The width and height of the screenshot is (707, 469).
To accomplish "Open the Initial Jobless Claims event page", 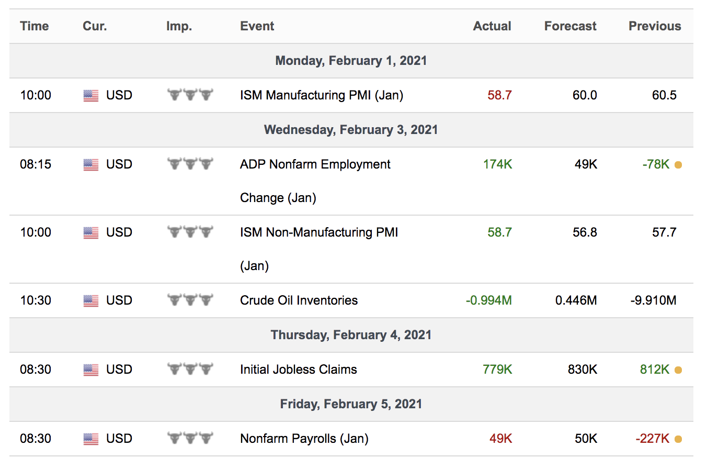I will click(298, 370).
